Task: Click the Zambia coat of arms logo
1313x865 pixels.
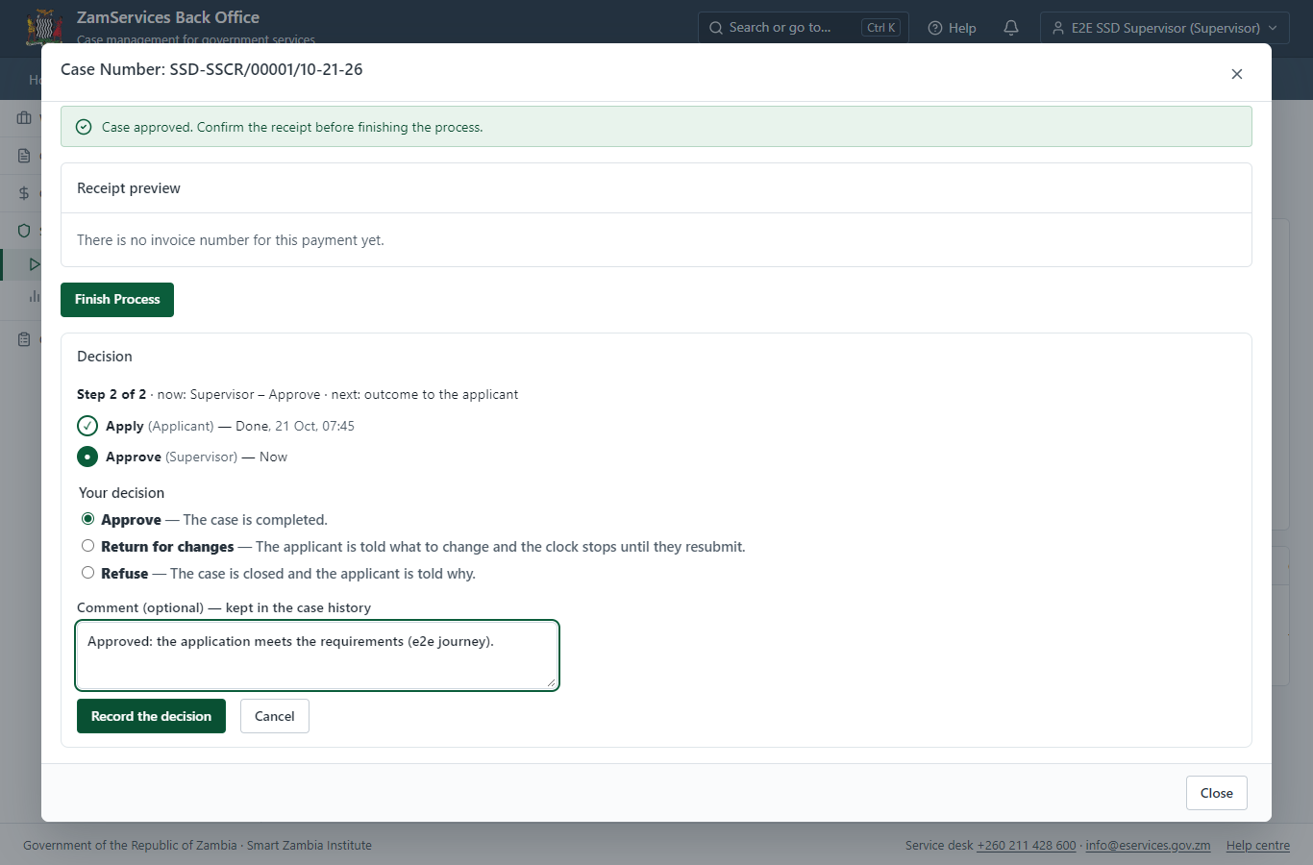Action: coord(44,27)
